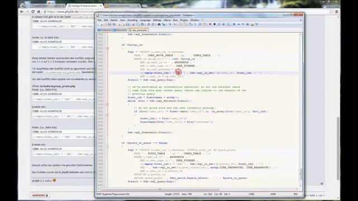Open the View menu
Viewport: 358px width, 201px height.
click(x=123, y=20)
